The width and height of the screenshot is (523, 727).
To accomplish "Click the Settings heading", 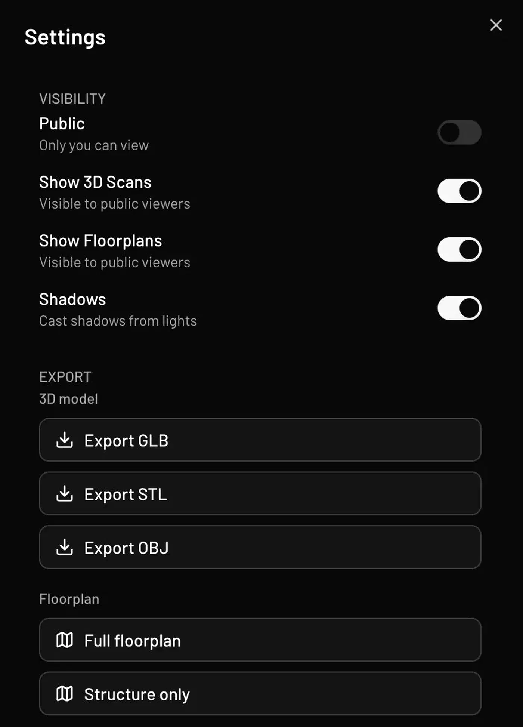I will point(65,38).
